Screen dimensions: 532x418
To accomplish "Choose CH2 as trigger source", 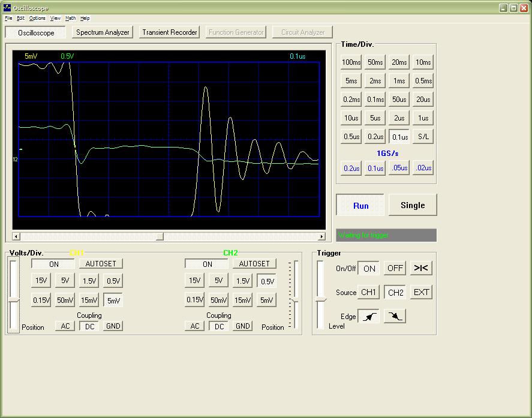I will tap(395, 293).
